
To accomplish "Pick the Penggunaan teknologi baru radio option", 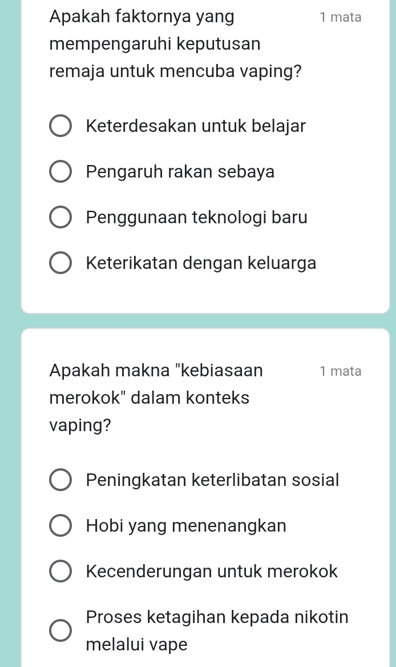I will coord(60,218).
